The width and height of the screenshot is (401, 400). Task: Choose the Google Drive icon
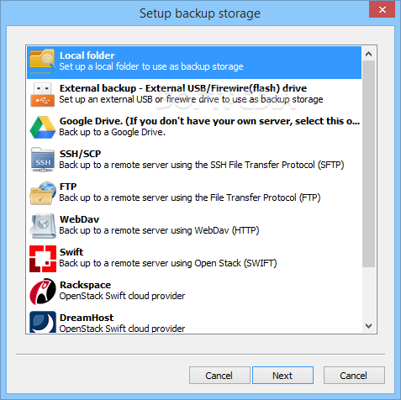[43, 127]
